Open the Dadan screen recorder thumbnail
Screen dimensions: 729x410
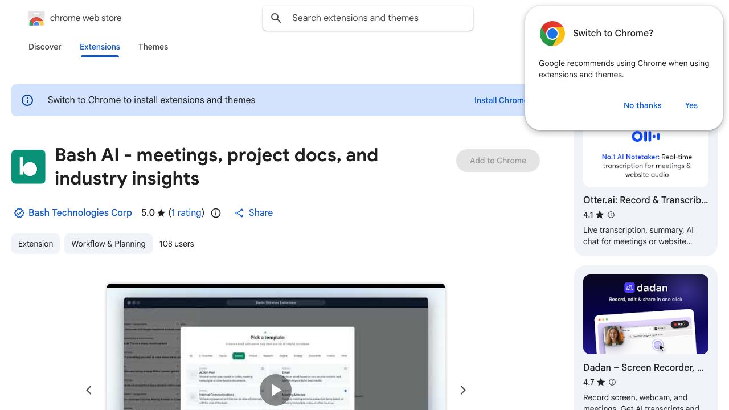tap(646, 314)
